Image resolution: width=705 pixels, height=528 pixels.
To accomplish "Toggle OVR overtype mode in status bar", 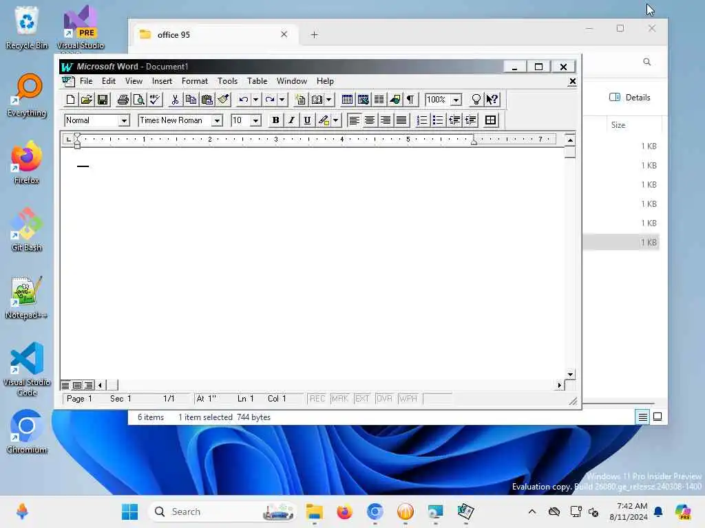I will click(384, 399).
